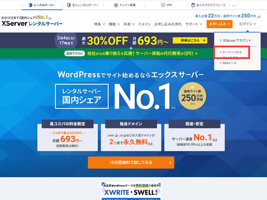
Task: Click the 独自ドメイン card heading
Action: [131, 124]
